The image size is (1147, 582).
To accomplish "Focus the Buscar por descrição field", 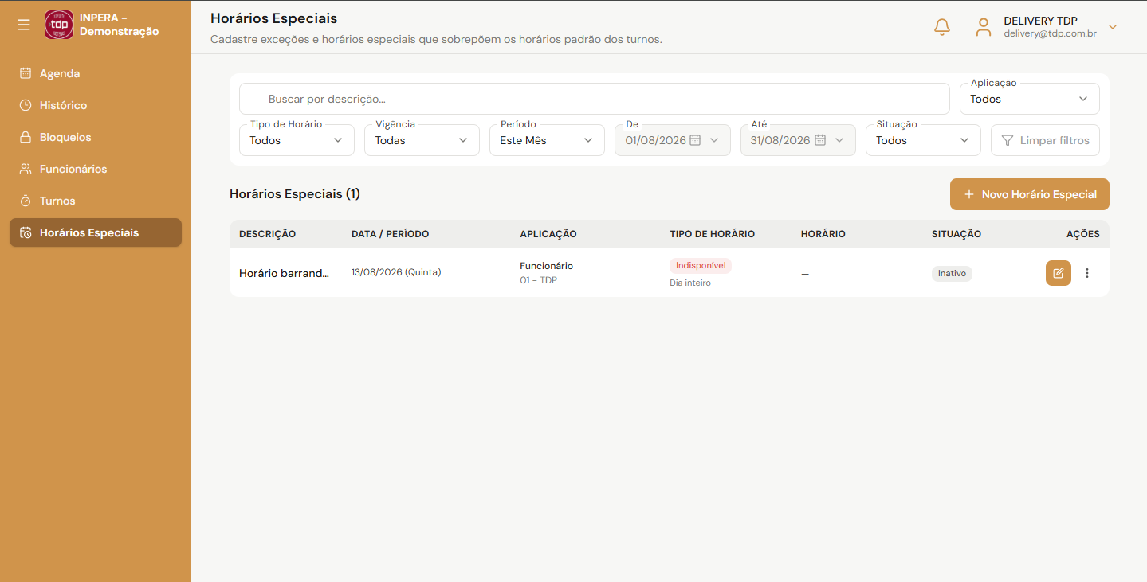I will pos(595,99).
